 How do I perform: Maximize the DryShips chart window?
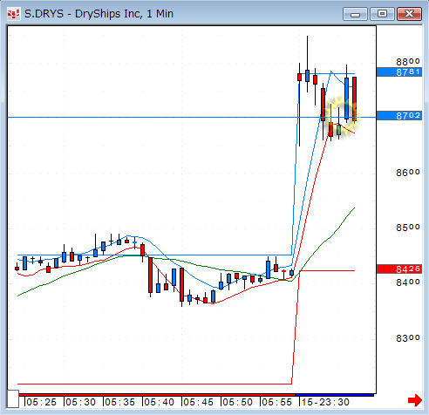pyautogui.click(x=382, y=14)
